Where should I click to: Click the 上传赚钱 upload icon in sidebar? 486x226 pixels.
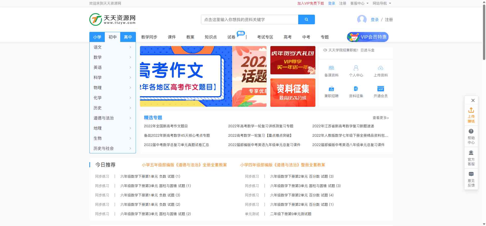[471, 110]
